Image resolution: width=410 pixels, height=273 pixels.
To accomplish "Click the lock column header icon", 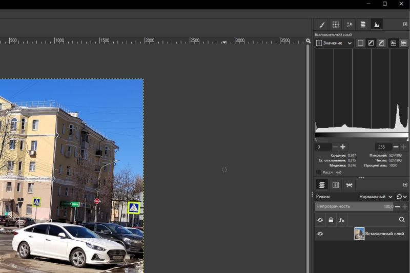I will [331, 220].
